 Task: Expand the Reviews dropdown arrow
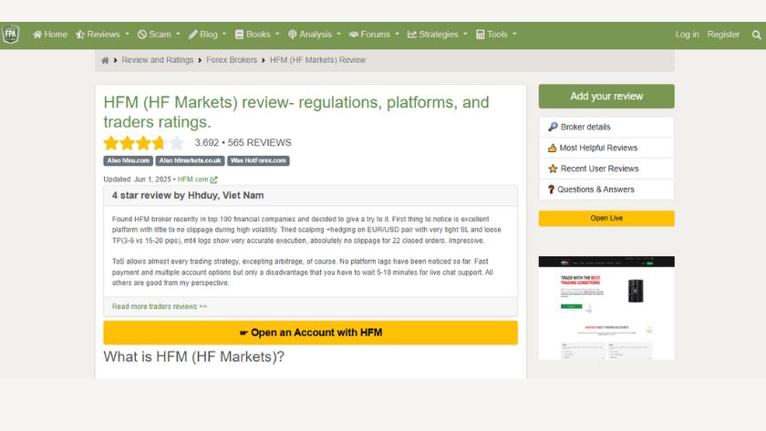point(127,34)
